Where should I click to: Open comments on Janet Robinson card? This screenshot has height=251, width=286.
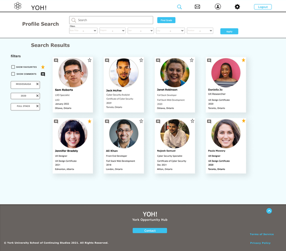(x=158, y=60)
